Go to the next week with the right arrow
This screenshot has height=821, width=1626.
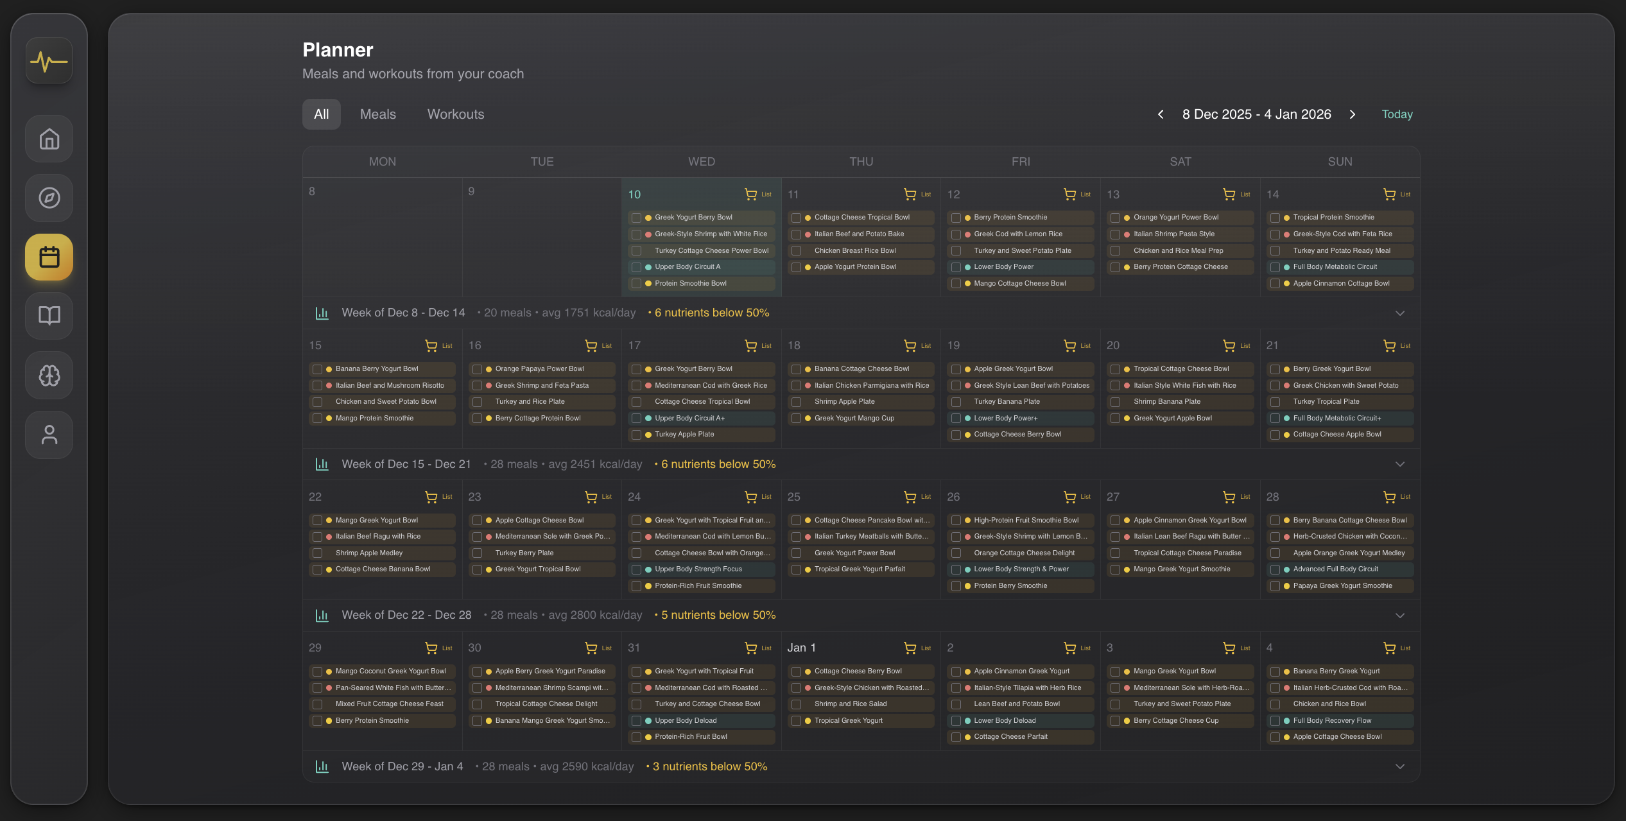(x=1353, y=114)
